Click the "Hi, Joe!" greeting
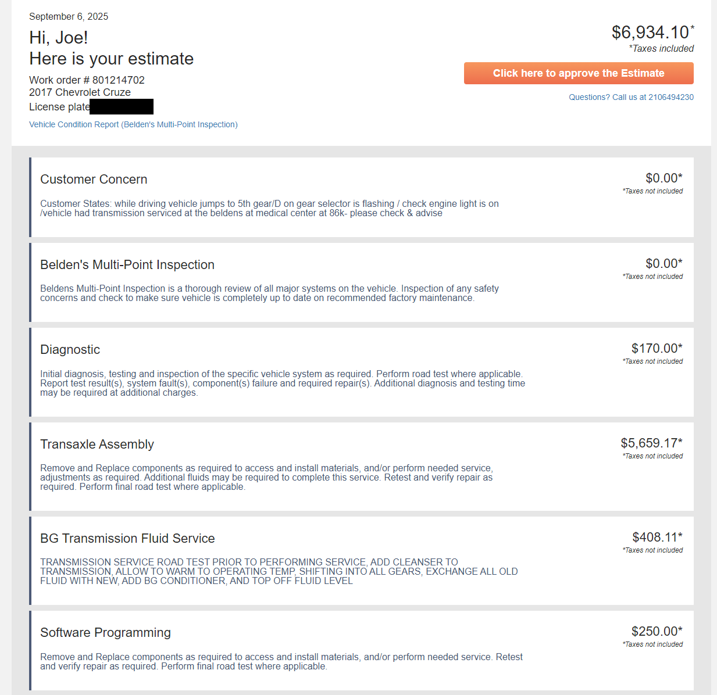The height and width of the screenshot is (695, 717). click(x=59, y=38)
